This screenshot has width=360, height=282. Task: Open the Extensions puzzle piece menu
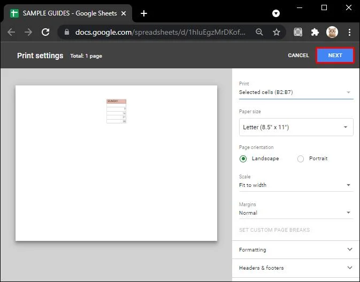[315, 32]
